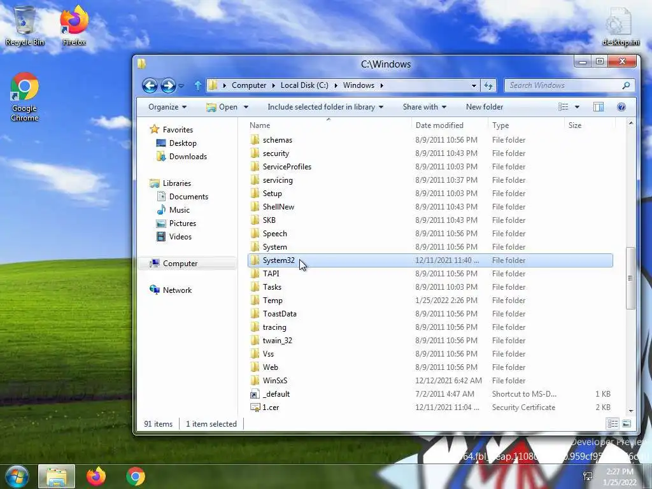This screenshot has width=652, height=489.
Task: Click the File Explorer taskbar icon
Action: (x=57, y=476)
